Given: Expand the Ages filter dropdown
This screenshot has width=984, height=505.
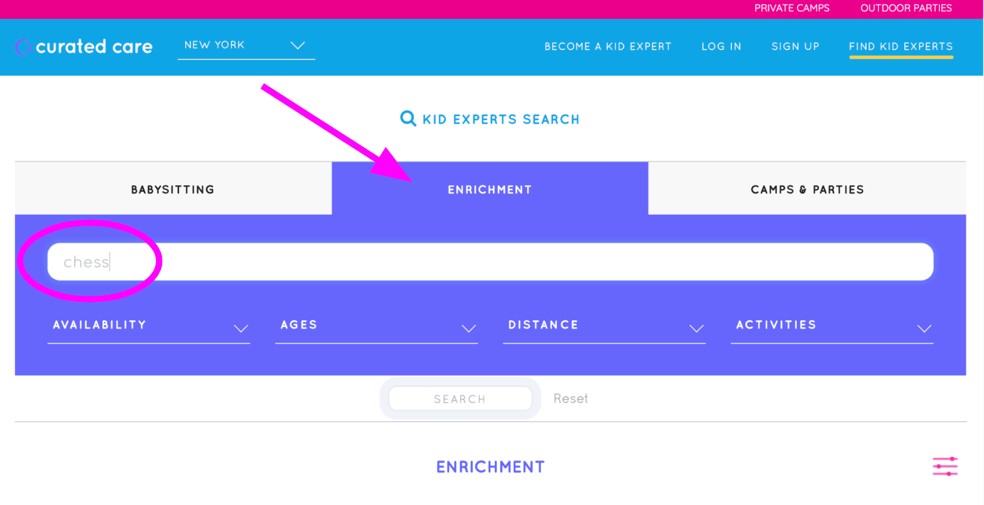Looking at the screenshot, I should [x=376, y=326].
